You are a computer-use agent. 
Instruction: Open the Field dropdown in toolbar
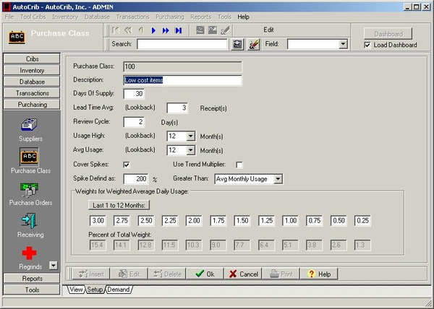click(343, 44)
